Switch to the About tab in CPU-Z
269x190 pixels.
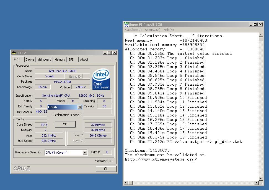tap(84, 59)
